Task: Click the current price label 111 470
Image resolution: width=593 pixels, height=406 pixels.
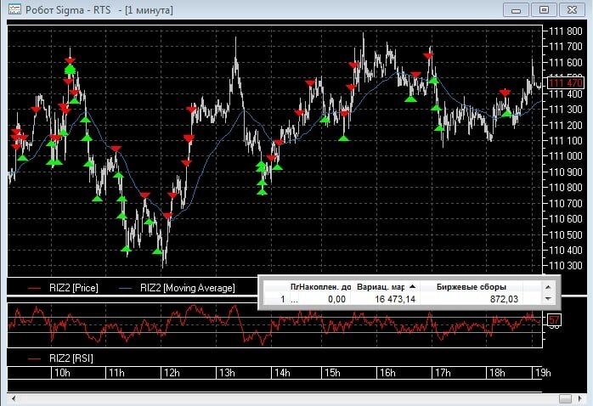Action: [x=566, y=82]
